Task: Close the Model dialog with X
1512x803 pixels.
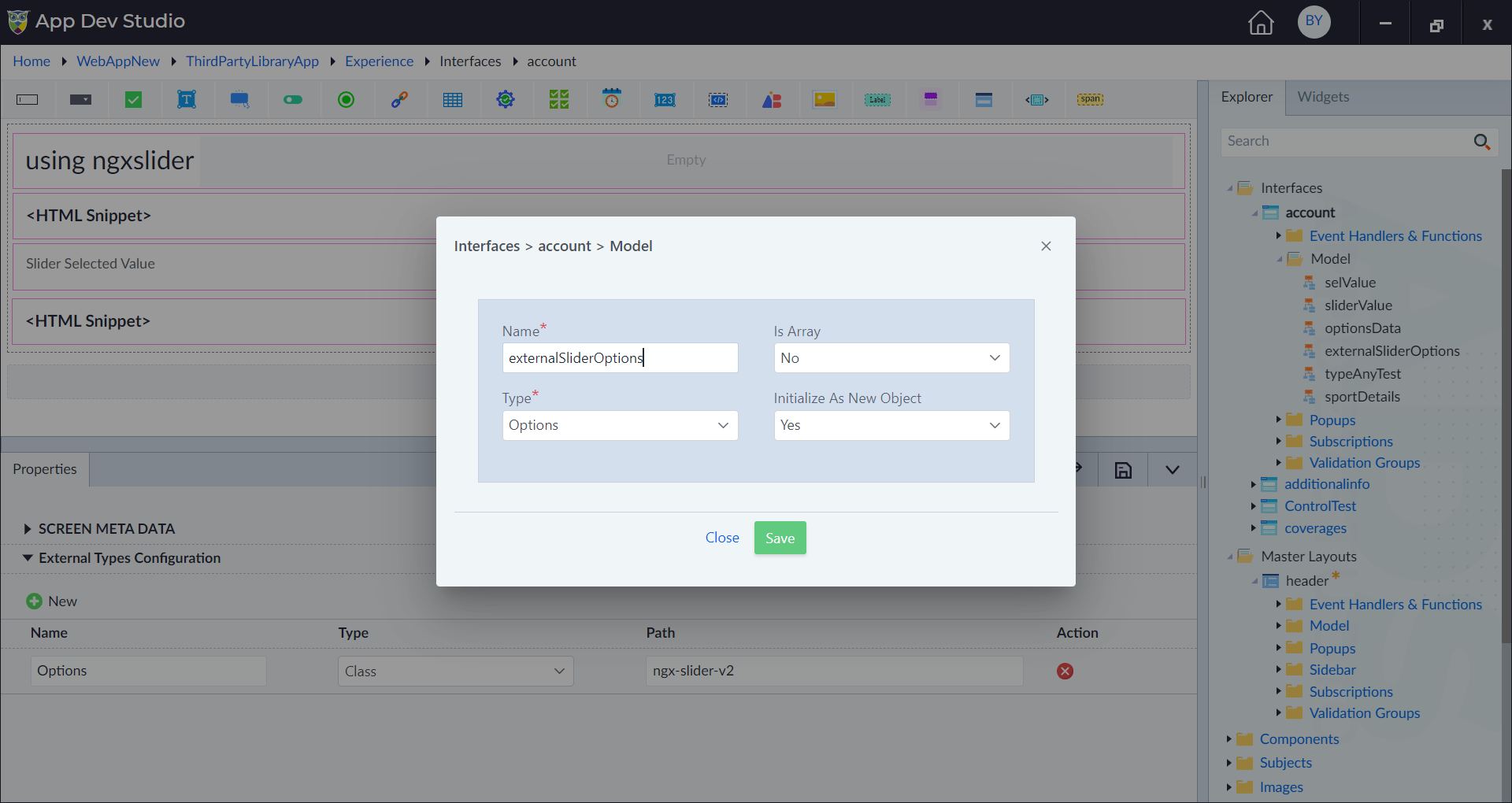Action: click(1046, 246)
